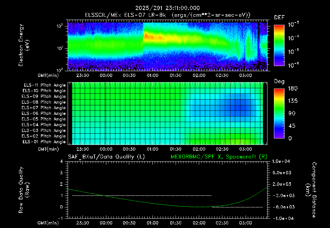Click the 10^1 tick on Electron Energy axis
The image size is (330, 228).
[x=60, y=48]
